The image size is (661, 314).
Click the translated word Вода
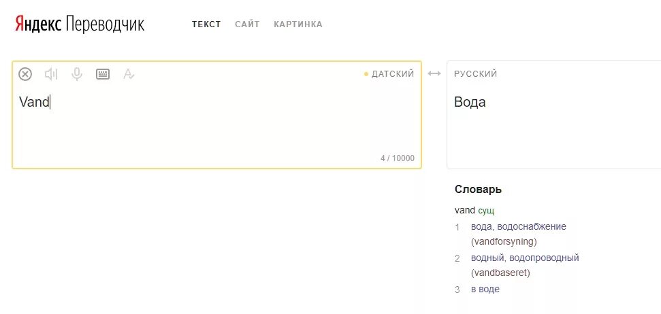coord(470,103)
